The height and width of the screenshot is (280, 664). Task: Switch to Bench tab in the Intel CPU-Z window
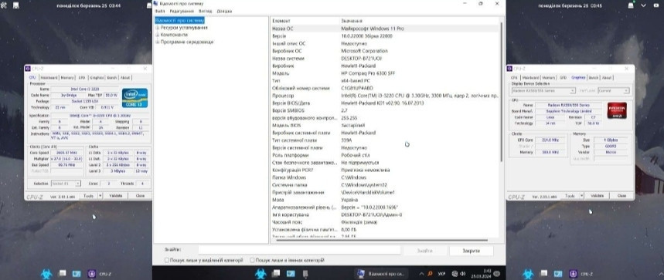(x=112, y=78)
